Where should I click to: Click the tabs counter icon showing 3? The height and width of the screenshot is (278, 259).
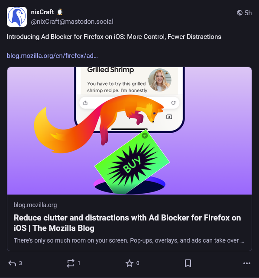point(169,117)
